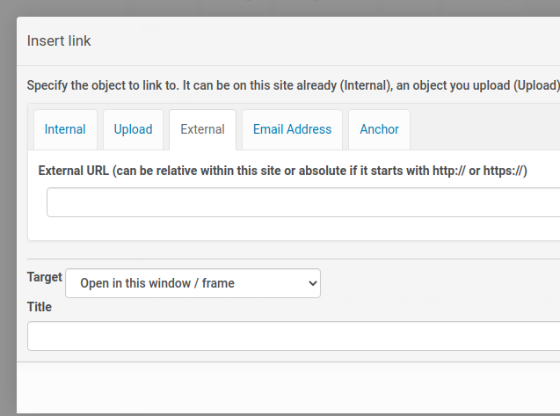Click the 'Title' label
Viewport: 560px width, 416px height.
click(40, 307)
